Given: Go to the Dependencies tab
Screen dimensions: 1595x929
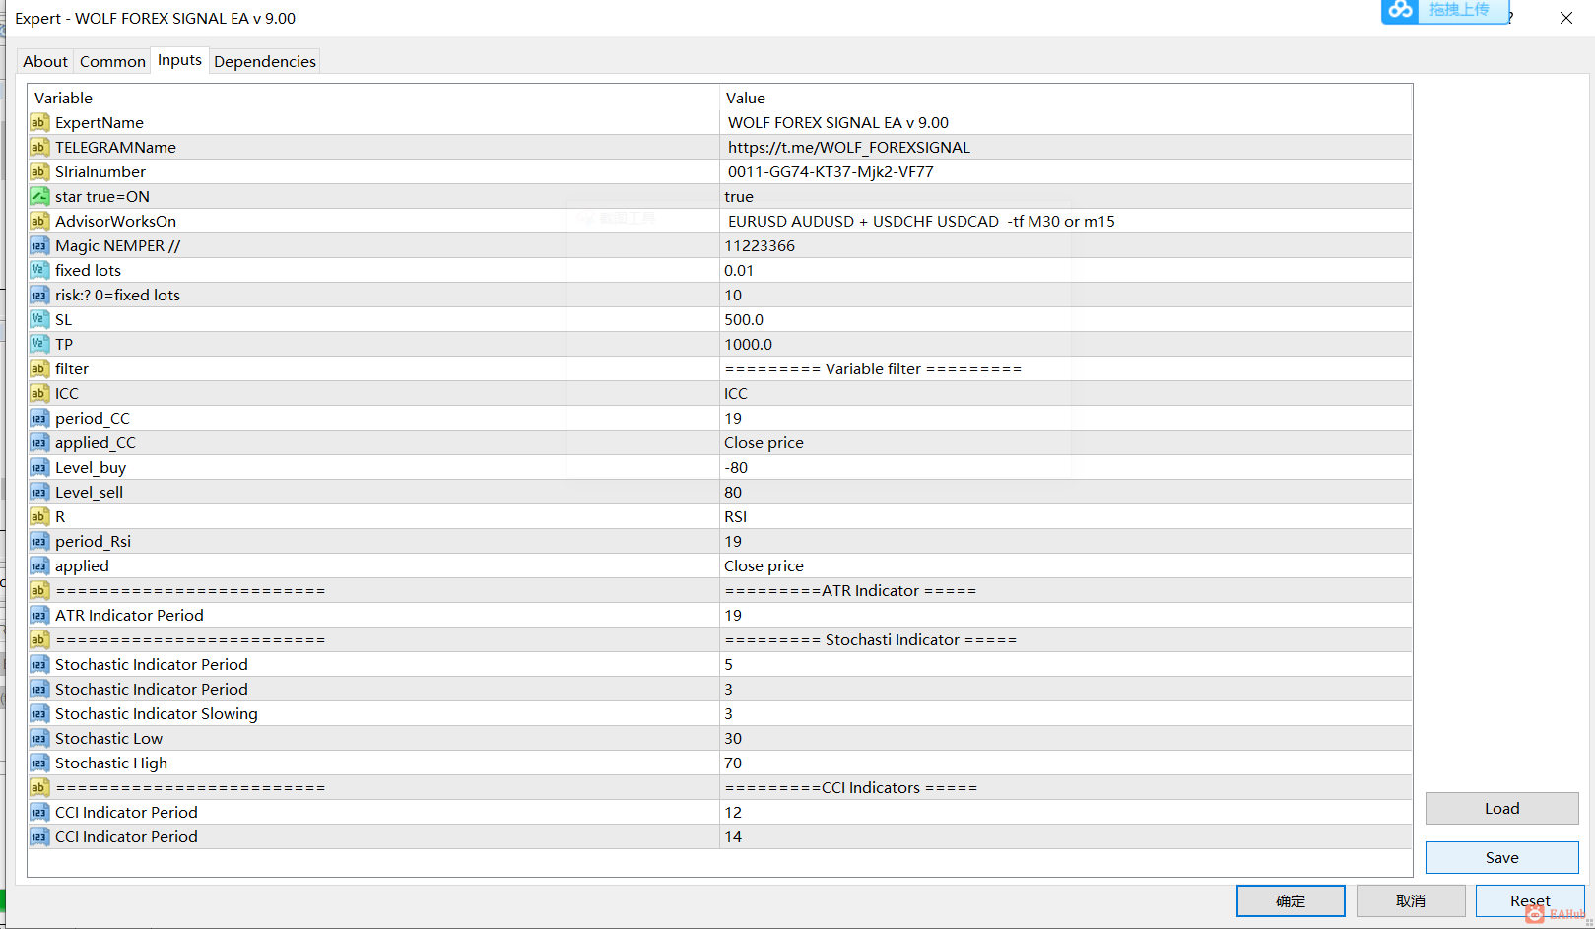Looking at the screenshot, I should (x=265, y=61).
